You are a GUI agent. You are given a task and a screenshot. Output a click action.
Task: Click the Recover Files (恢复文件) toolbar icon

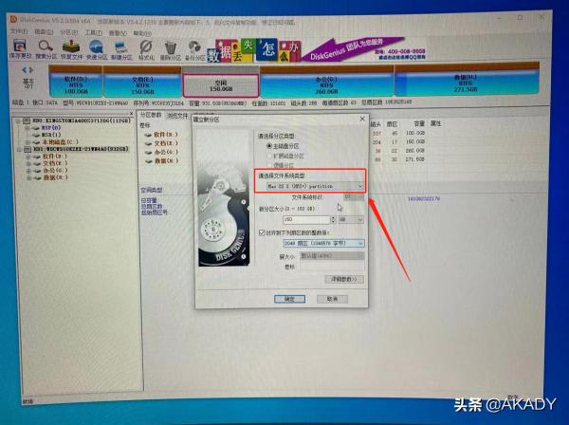coord(71,49)
